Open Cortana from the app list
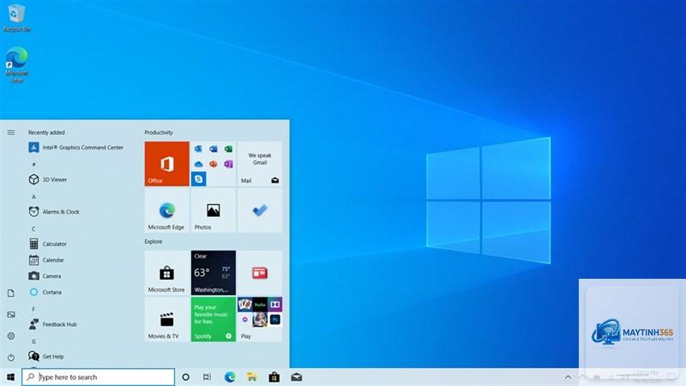The height and width of the screenshot is (386, 686). 45,292
